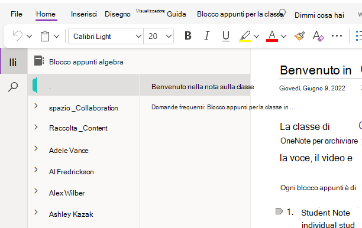
Task: Open the File menu
Action: (x=17, y=14)
